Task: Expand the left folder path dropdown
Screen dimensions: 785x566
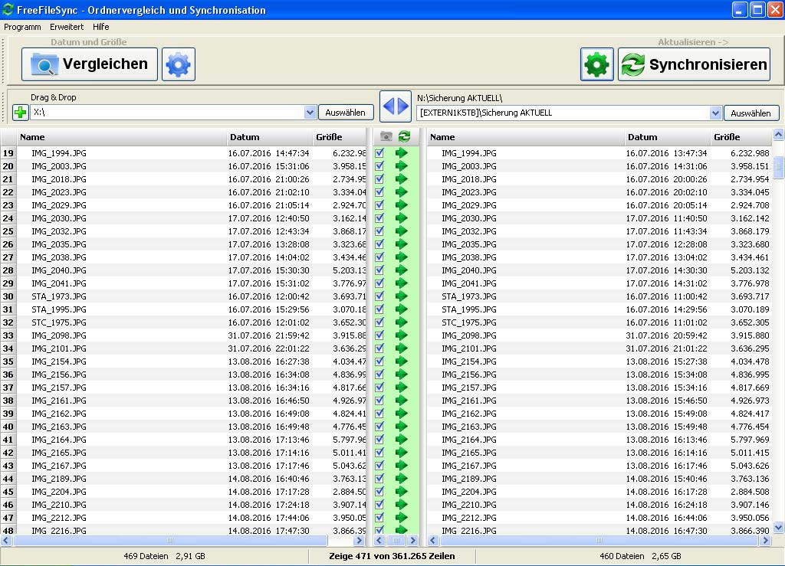Action: (x=310, y=113)
